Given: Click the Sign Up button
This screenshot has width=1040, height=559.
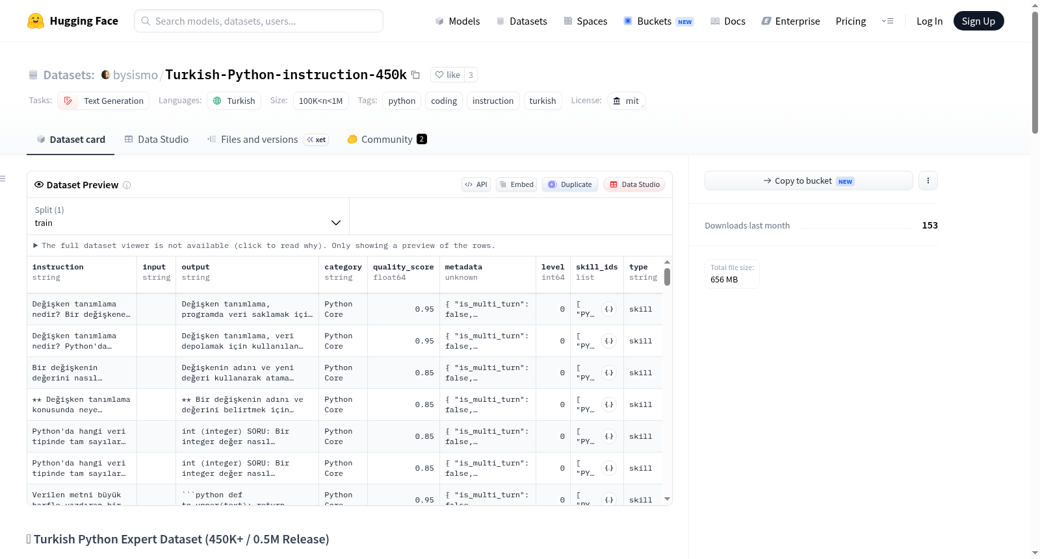Looking at the screenshot, I should (x=978, y=21).
